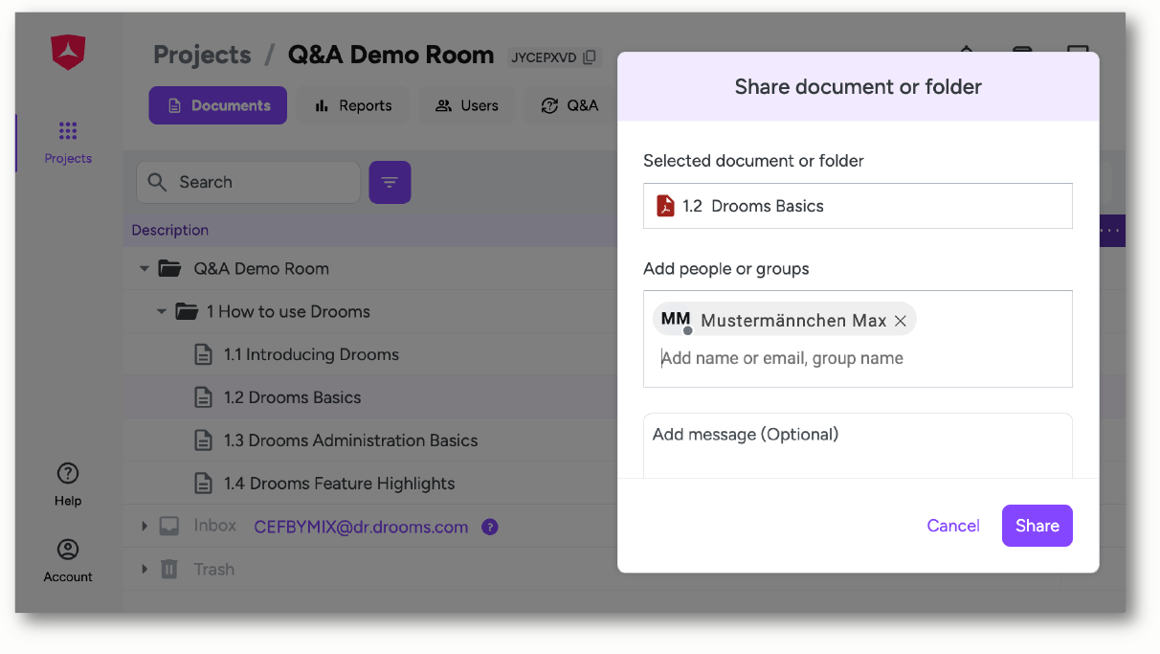Screen dimensions: 1160x654
Task: Click the Trash bin icon
Action: 169,569
